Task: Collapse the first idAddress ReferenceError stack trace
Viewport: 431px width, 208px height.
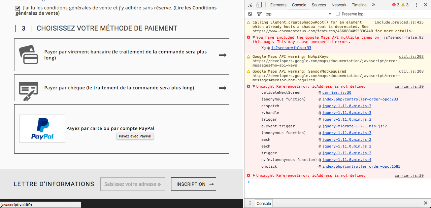Action: pyautogui.click(x=254, y=87)
